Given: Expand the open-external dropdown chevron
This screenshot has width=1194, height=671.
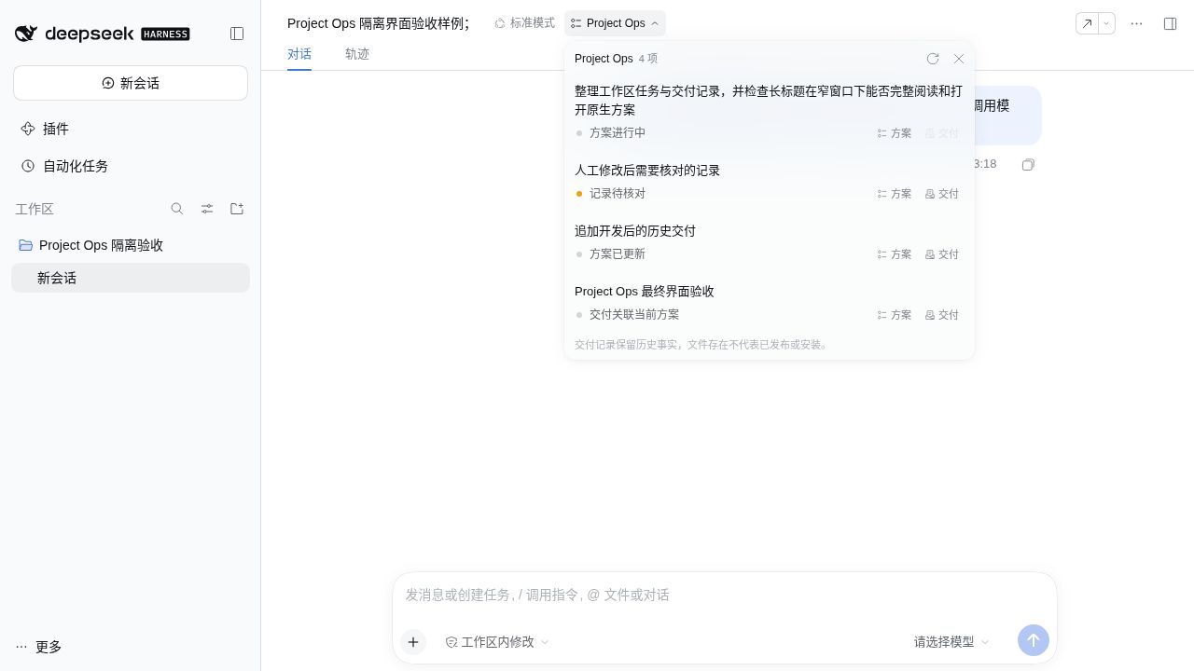Looking at the screenshot, I should pyautogui.click(x=1106, y=23).
